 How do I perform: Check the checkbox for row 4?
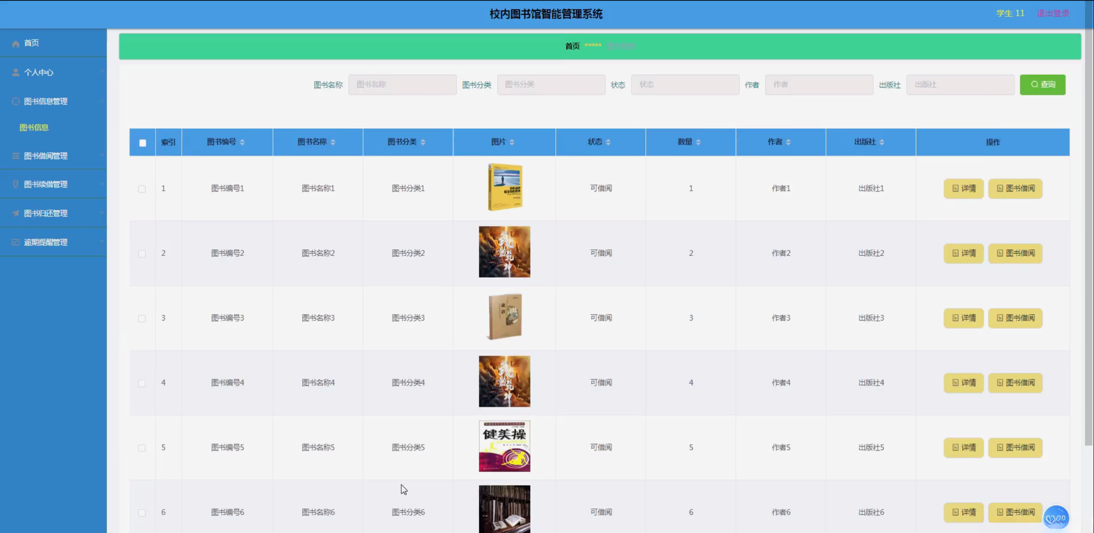[142, 383]
